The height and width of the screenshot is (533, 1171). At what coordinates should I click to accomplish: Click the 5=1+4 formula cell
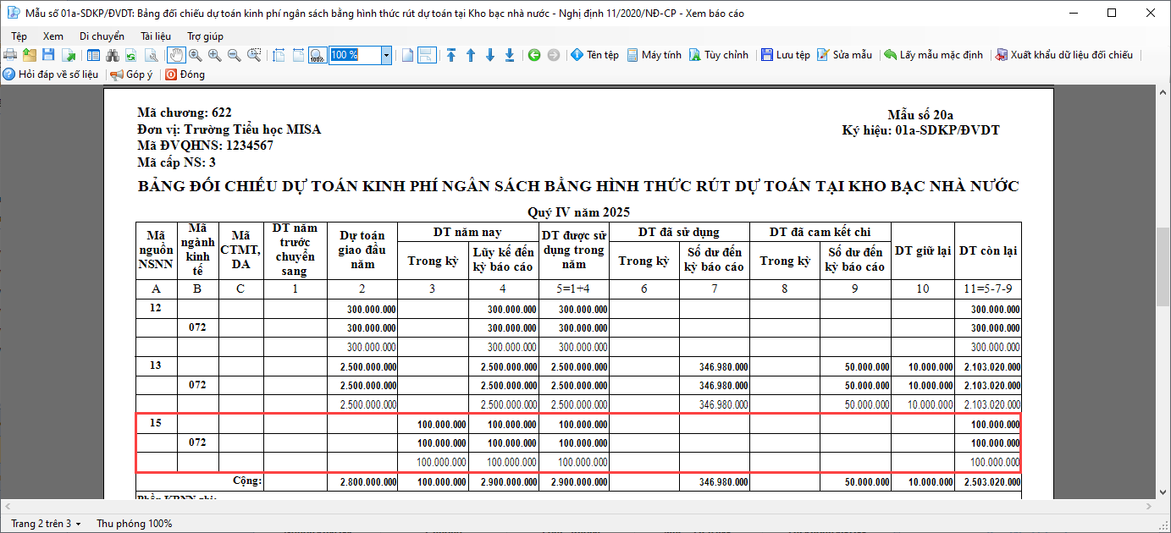(x=574, y=289)
